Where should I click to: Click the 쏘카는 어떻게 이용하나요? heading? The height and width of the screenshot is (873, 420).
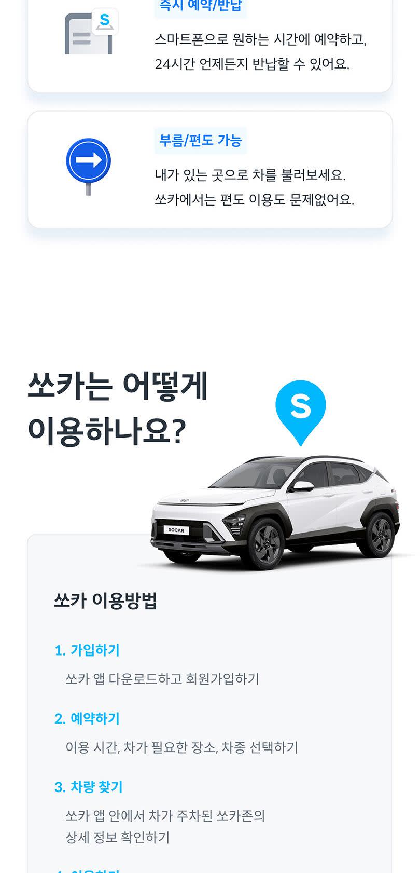(x=118, y=408)
